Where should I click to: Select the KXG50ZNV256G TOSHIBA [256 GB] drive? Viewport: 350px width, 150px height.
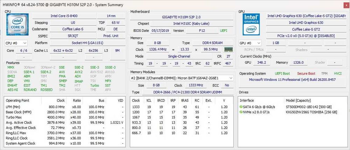point(311,112)
